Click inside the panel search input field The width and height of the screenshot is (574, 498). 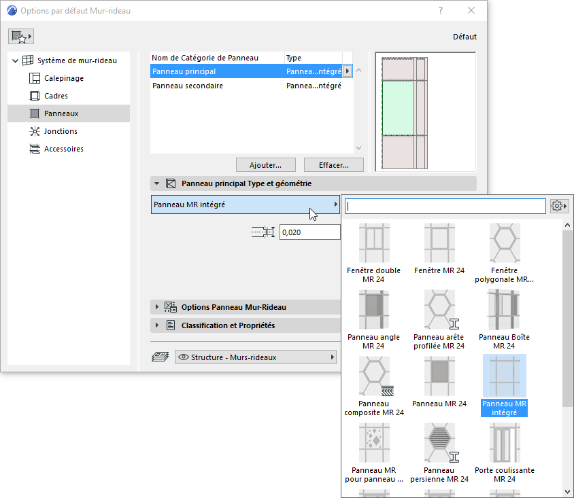442,206
